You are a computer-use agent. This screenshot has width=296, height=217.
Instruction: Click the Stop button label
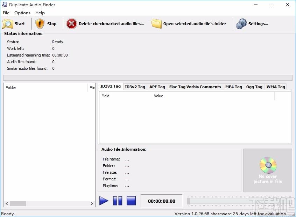tap(51, 24)
